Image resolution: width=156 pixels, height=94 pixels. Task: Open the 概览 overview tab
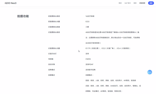[x=120, y=3]
